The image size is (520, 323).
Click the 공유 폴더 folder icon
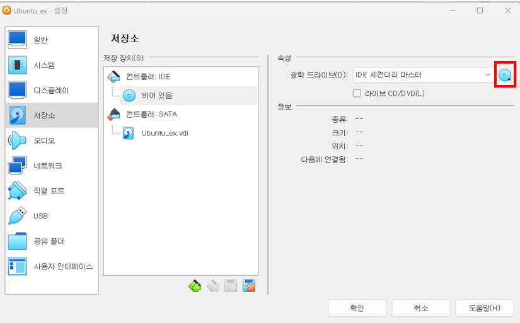(17, 241)
